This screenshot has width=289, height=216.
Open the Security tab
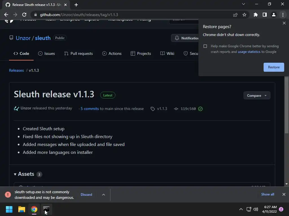point(191,53)
